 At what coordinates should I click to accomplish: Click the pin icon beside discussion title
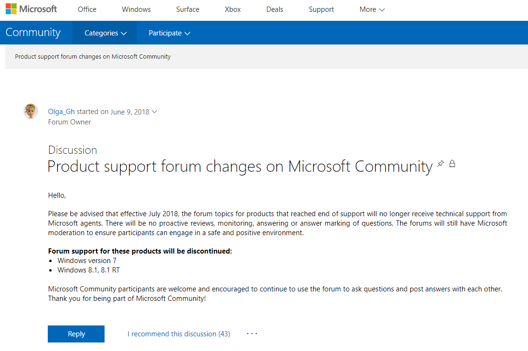click(x=440, y=164)
